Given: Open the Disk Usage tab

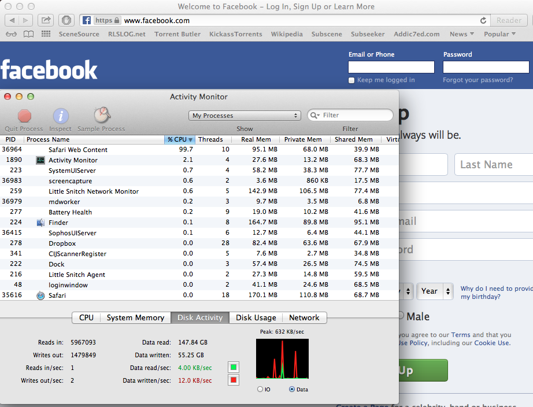Looking at the screenshot, I should tap(256, 317).
